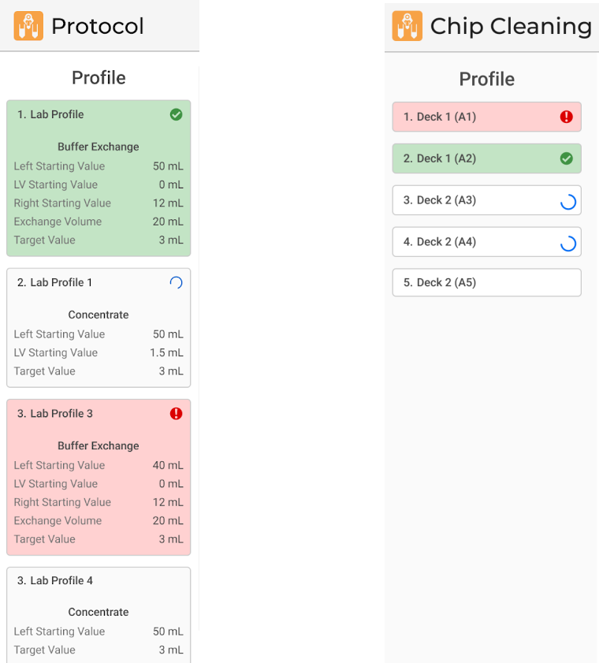This screenshot has width=599, height=663.
Task: Click the spinner icon on Deck 2 (A3)
Action: [567, 201]
